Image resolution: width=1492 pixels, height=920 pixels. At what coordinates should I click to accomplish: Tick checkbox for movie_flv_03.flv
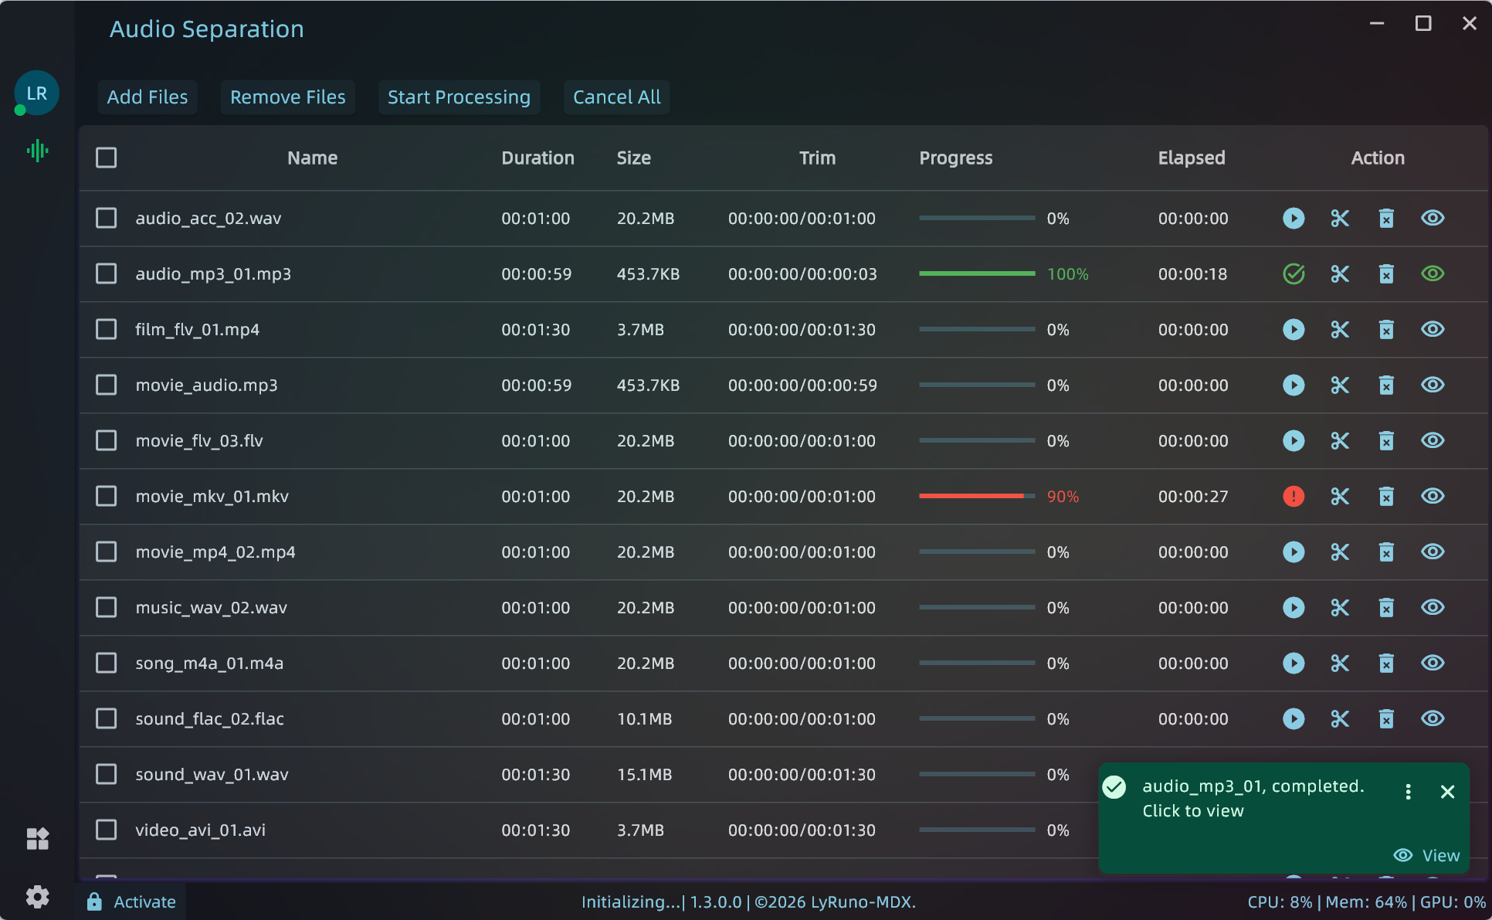107,441
